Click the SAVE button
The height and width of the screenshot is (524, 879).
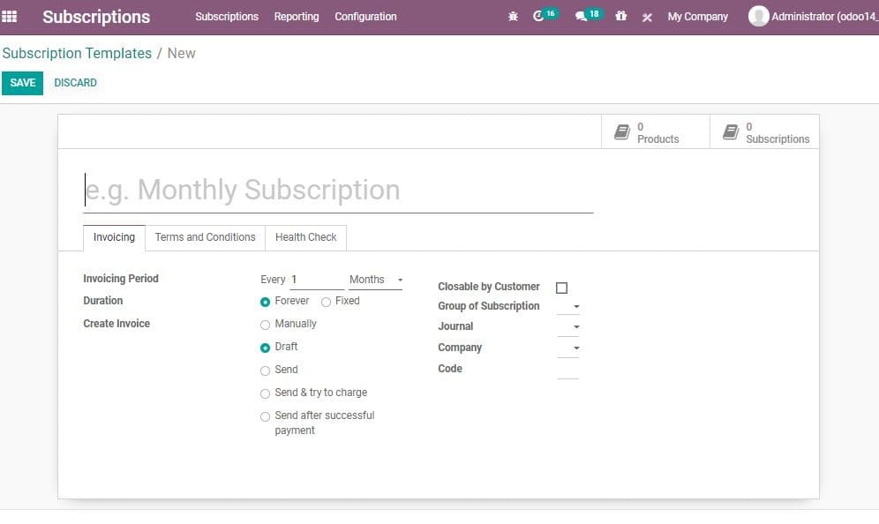[x=22, y=83]
